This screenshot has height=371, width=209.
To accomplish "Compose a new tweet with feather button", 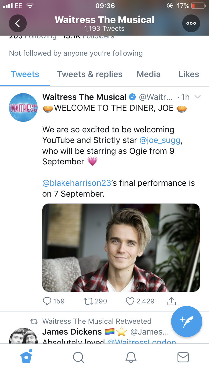I will 187,321.
